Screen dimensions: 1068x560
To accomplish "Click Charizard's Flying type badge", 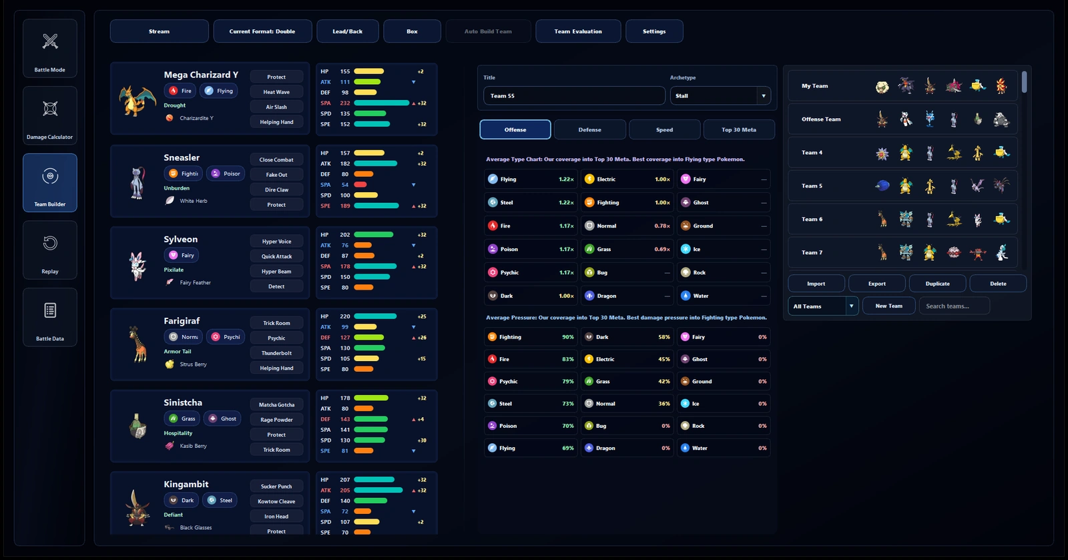I will coord(219,91).
